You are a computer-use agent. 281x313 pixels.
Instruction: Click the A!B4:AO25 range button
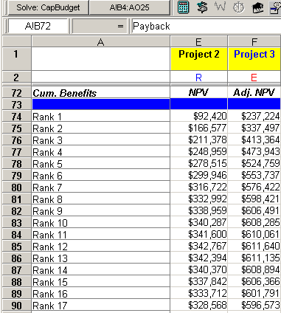[129, 7]
